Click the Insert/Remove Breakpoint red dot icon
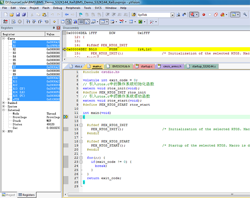 203,15
